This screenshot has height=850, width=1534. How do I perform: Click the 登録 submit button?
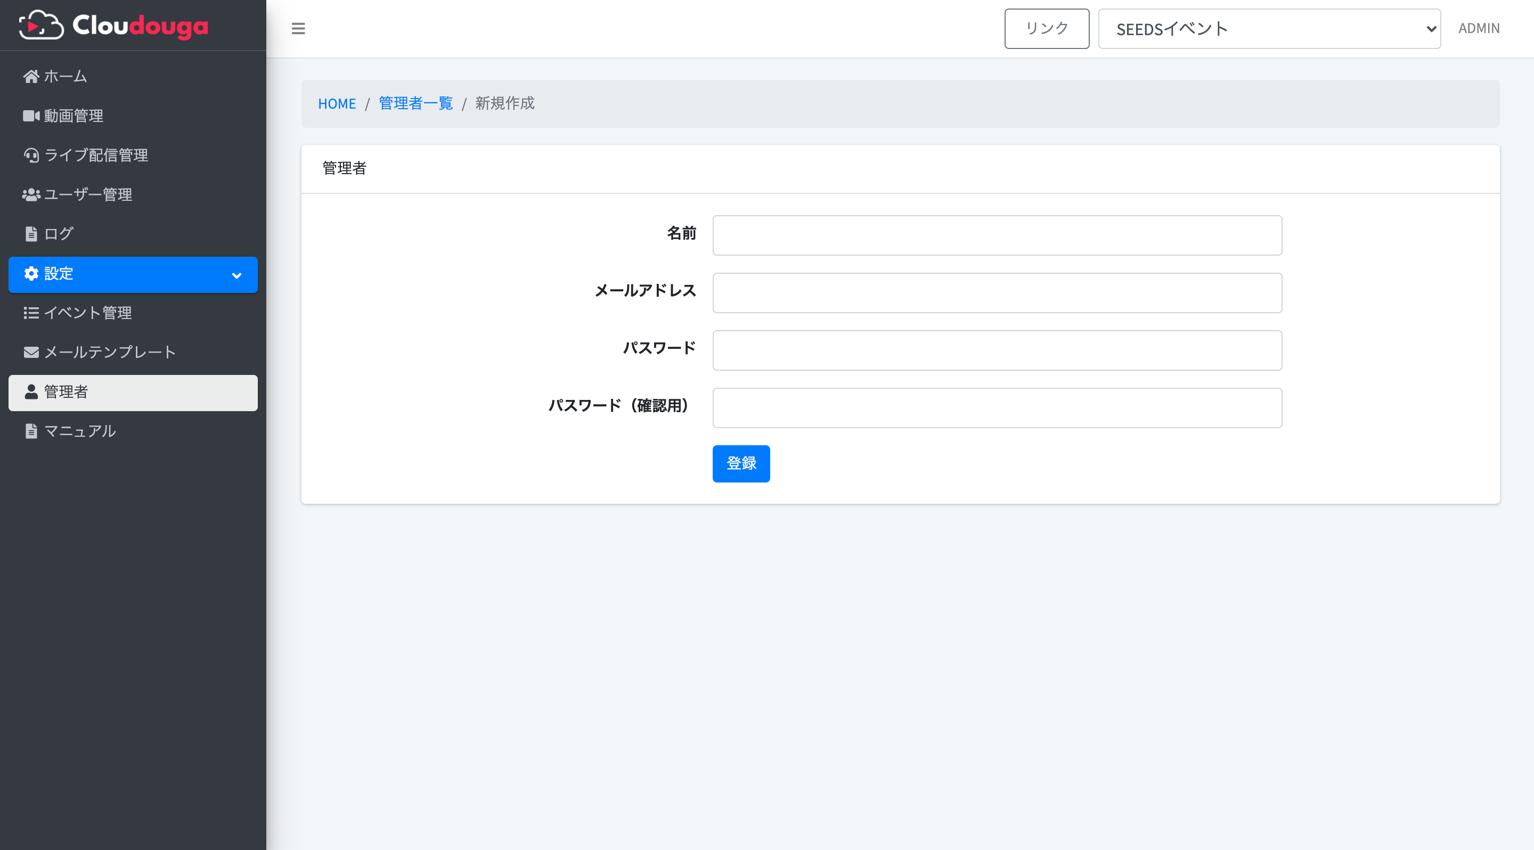coord(741,464)
